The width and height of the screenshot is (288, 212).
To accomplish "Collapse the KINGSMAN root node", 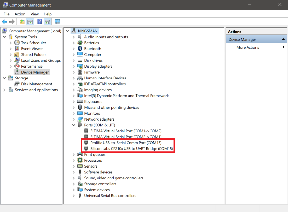I will (x=67, y=31).
